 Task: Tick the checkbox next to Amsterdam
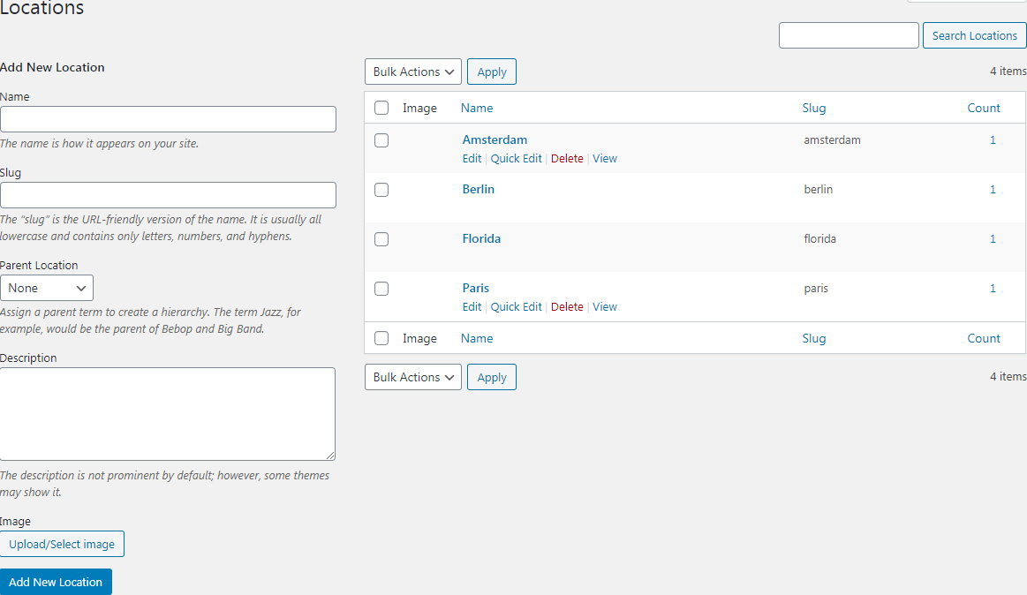point(381,140)
